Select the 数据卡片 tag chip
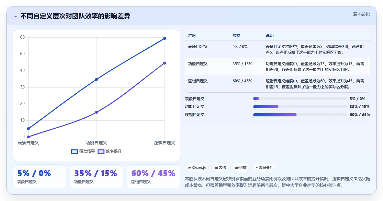Image resolution: width=383 pixels, height=201 pixels. click(x=264, y=168)
